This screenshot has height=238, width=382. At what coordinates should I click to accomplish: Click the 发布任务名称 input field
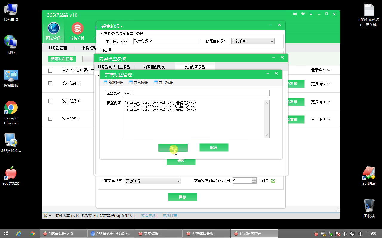(x=167, y=41)
